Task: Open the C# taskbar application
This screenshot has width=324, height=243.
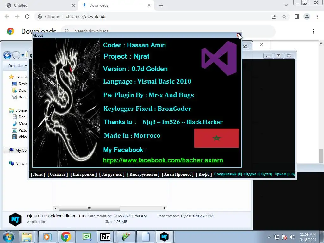Action: click(87, 237)
